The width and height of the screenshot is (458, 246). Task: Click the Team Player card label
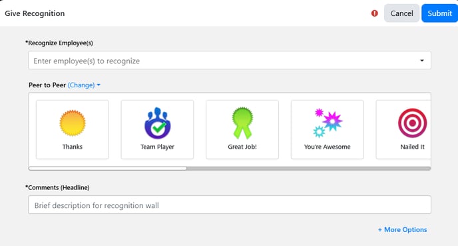[x=157, y=147]
